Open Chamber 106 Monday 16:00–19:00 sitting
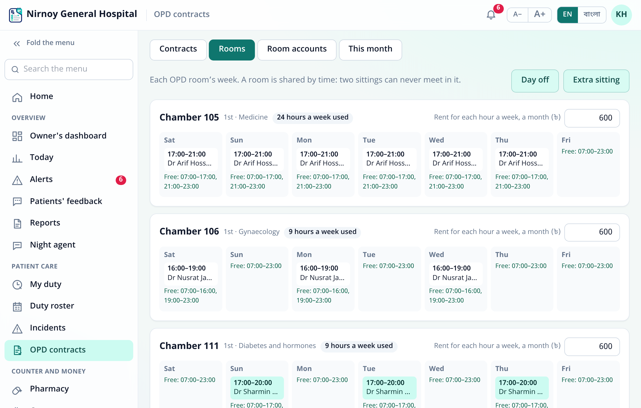This screenshot has width=641, height=408. [323, 273]
